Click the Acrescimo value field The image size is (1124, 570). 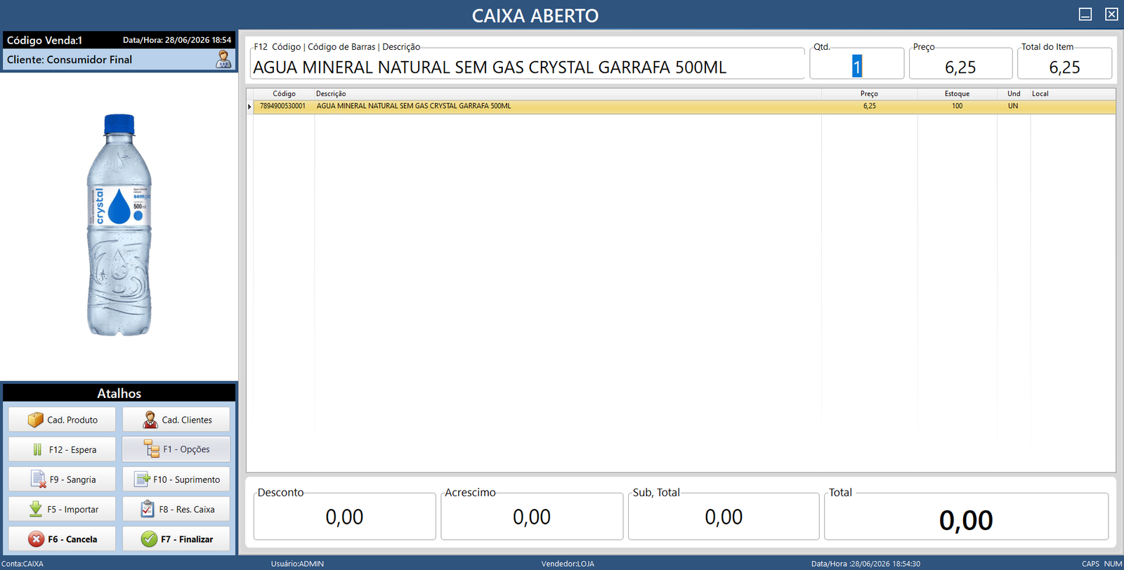(x=532, y=517)
